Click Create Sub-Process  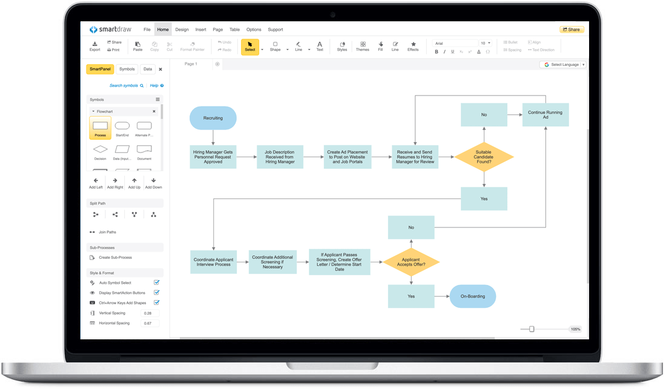(x=111, y=258)
